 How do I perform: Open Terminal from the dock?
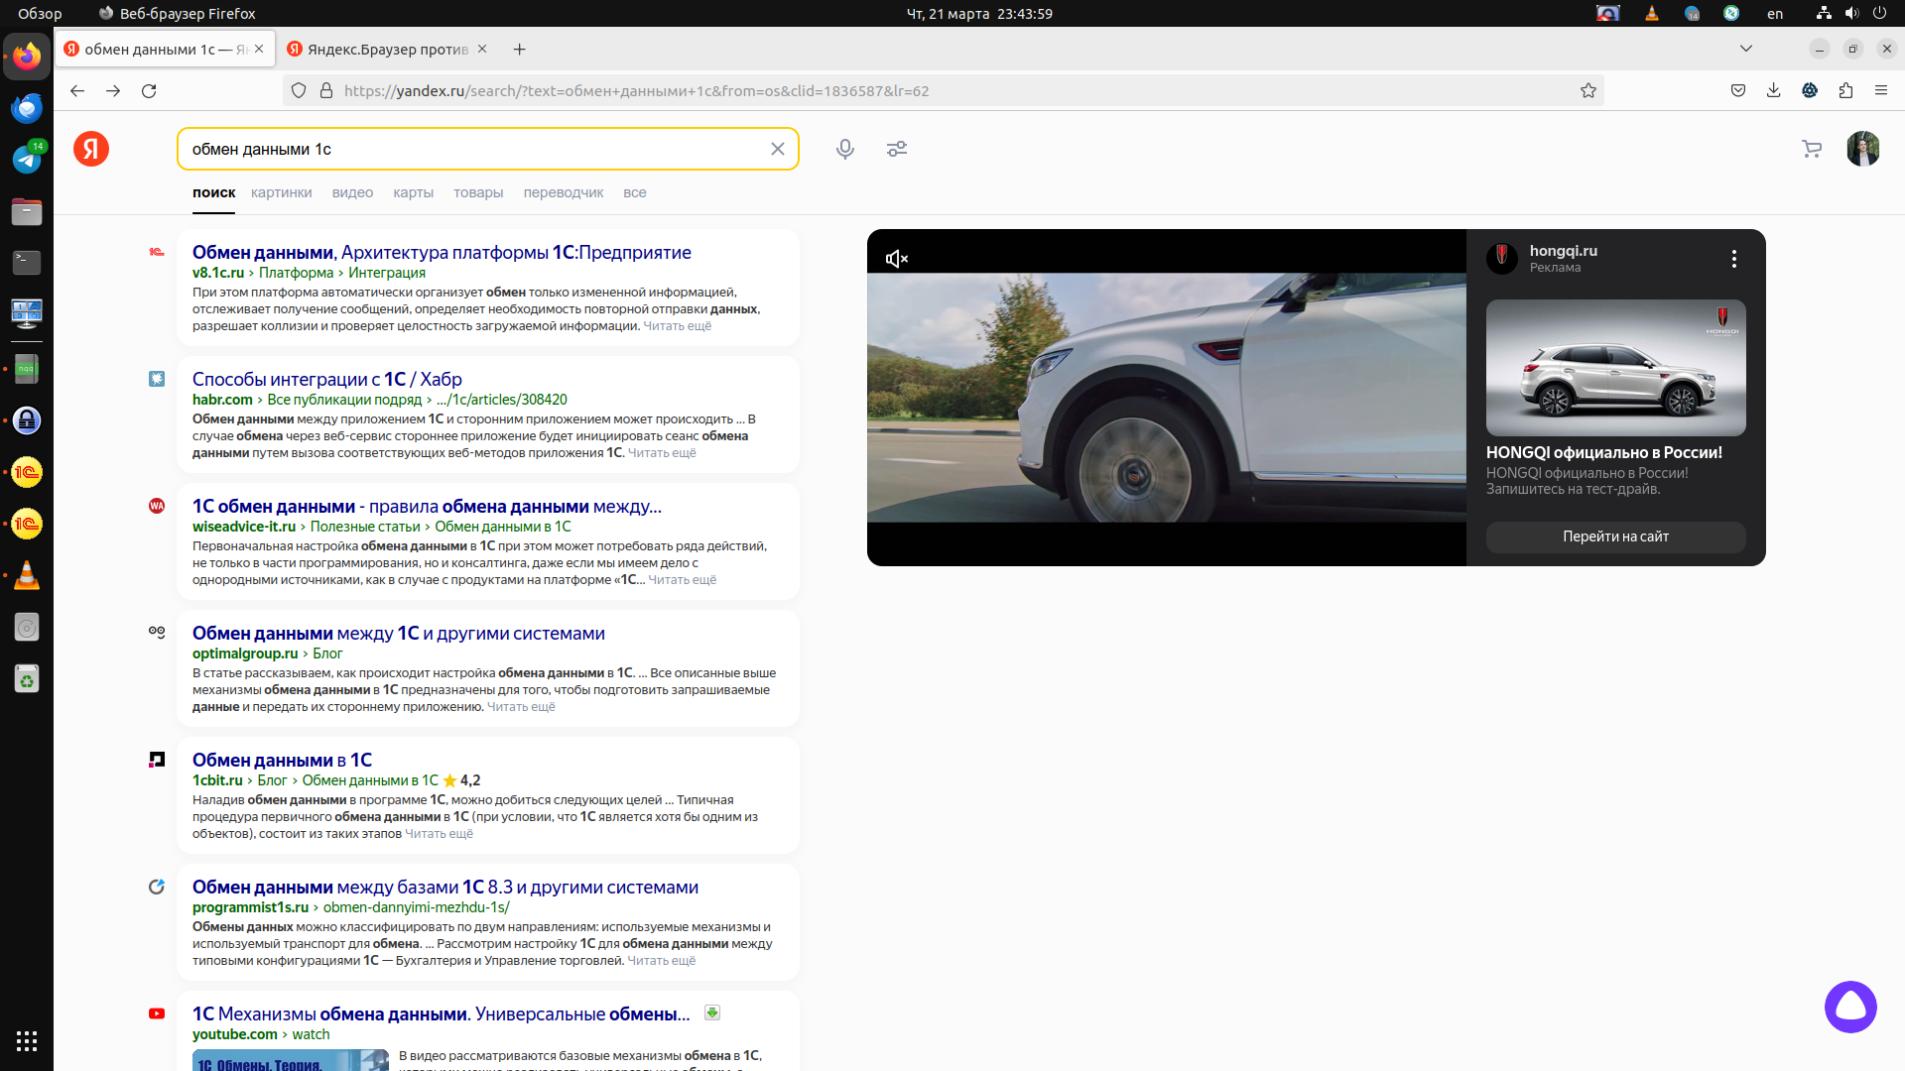point(27,263)
